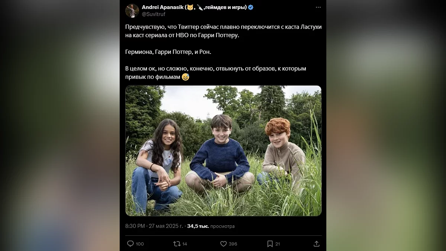Click the cat emoji in the display name

190,7
